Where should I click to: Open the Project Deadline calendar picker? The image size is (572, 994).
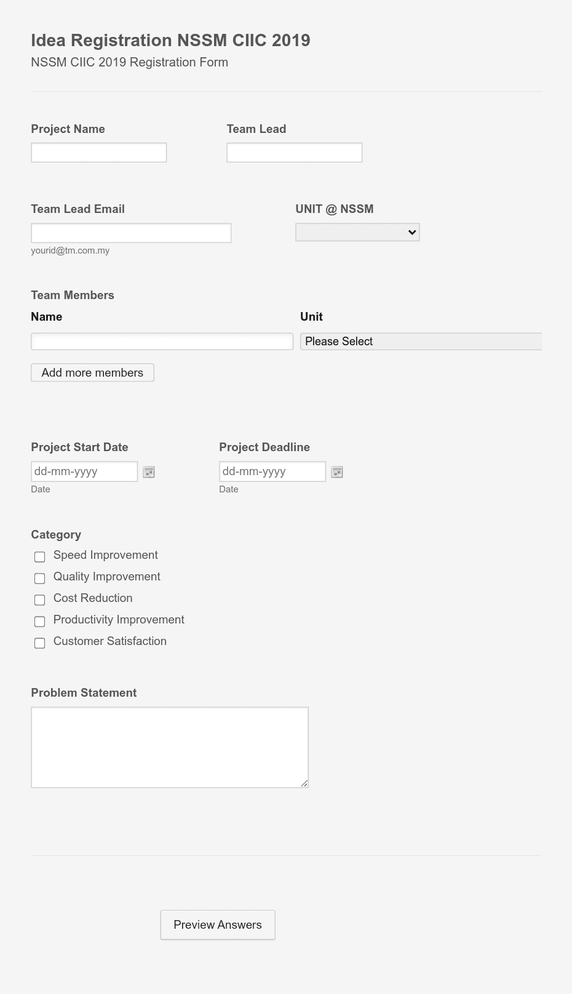tap(336, 471)
